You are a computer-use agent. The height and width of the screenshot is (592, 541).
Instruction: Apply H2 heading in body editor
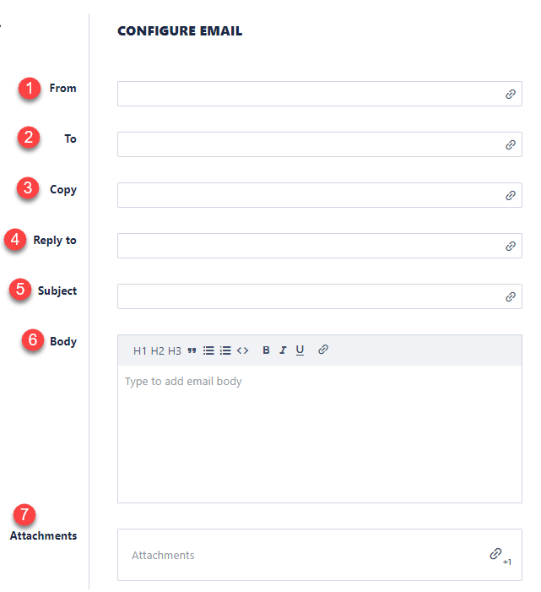158,350
